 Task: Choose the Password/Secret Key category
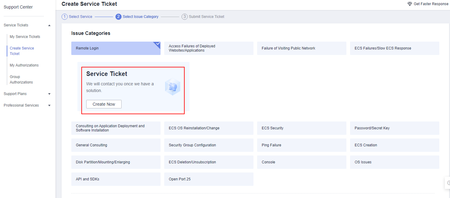395,128
